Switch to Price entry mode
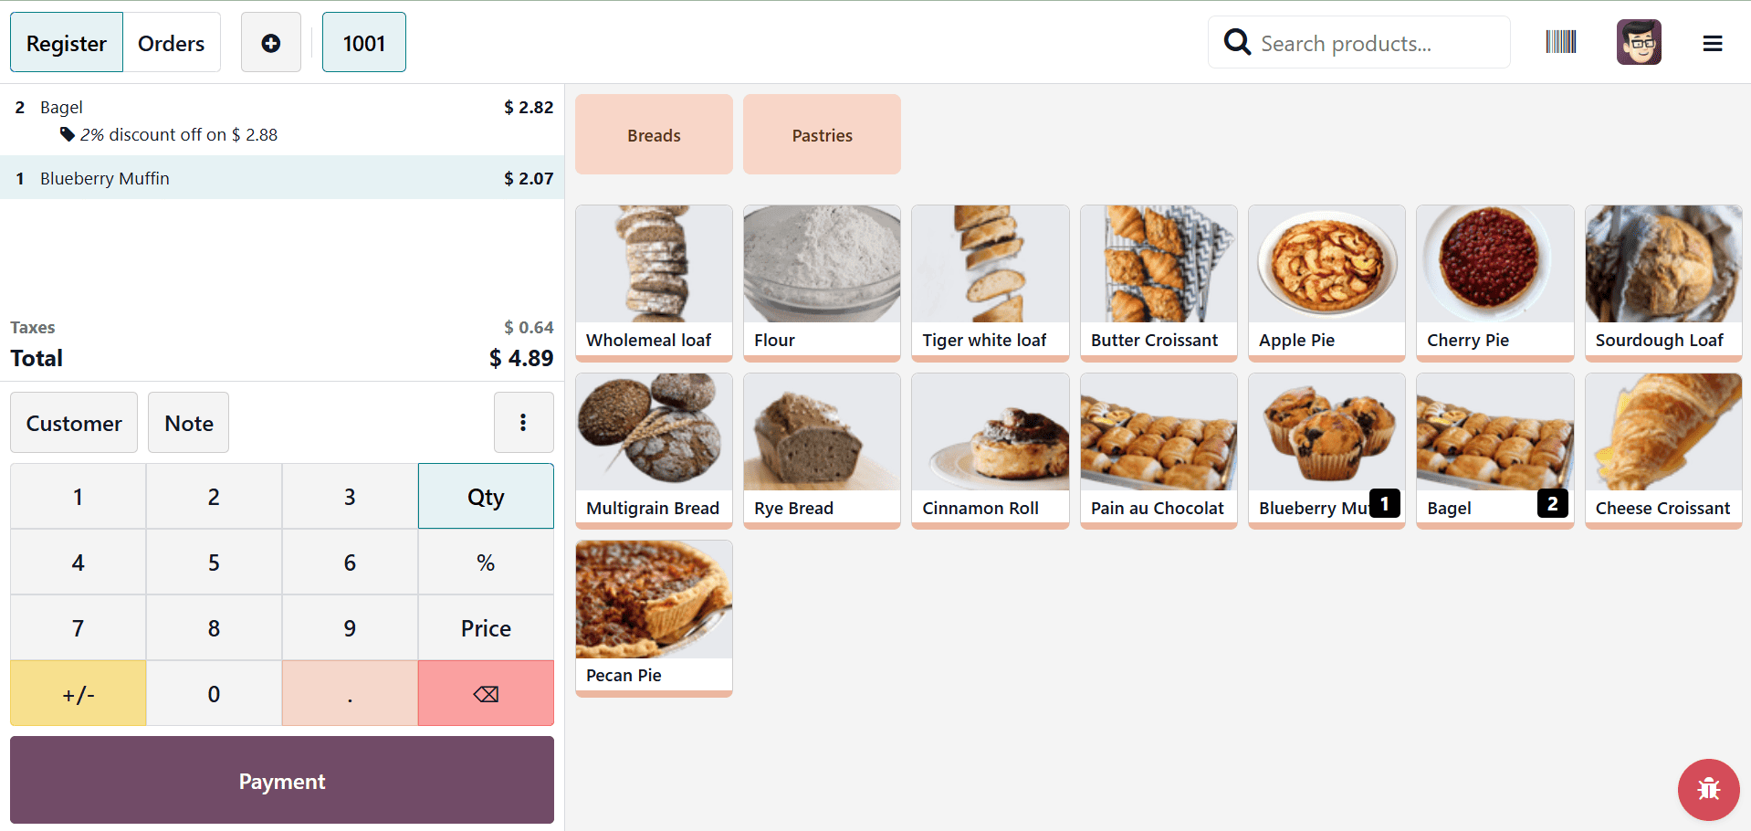The image size is (1751, 831). tap(485, 627)
